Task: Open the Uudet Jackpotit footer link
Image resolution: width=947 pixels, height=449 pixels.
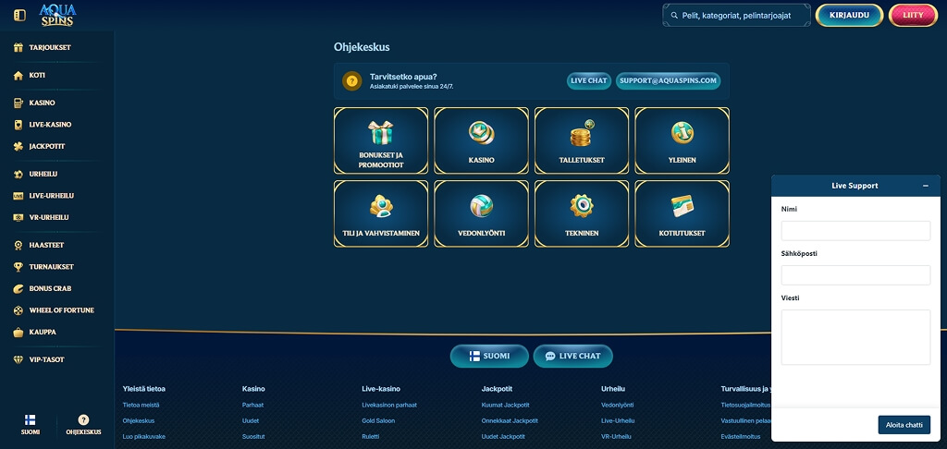Action: point(503,436)
